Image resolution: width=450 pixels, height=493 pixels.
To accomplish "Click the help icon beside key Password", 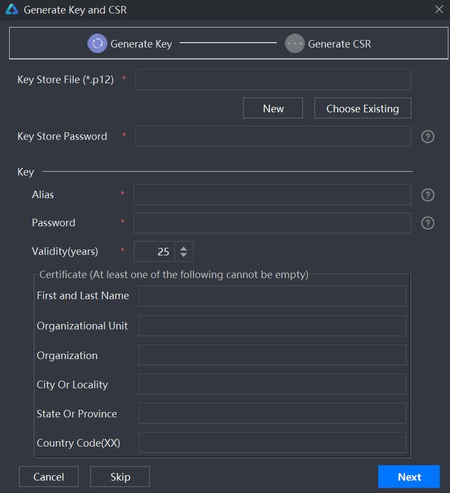I will click(428, 223).
